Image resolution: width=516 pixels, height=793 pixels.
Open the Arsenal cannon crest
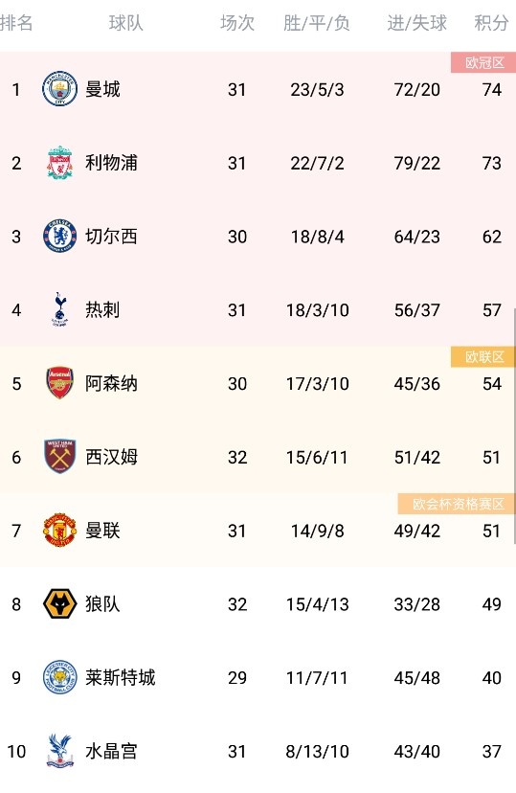coord(59,383)
